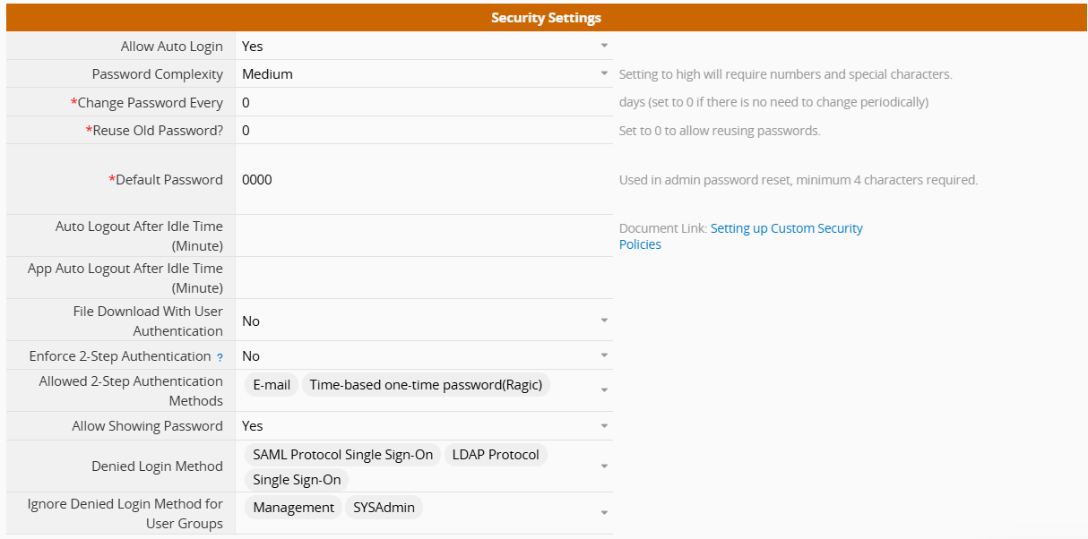The width and height of the screenshot is (1088, 539).
Task: Open Setting up Custom Security Policies link
Action: click(x=786, y=228)
